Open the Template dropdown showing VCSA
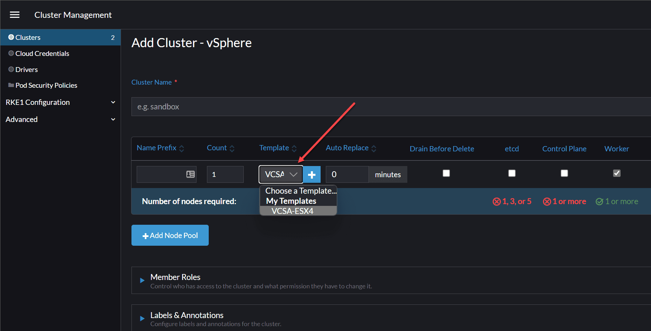 [281, 174]
